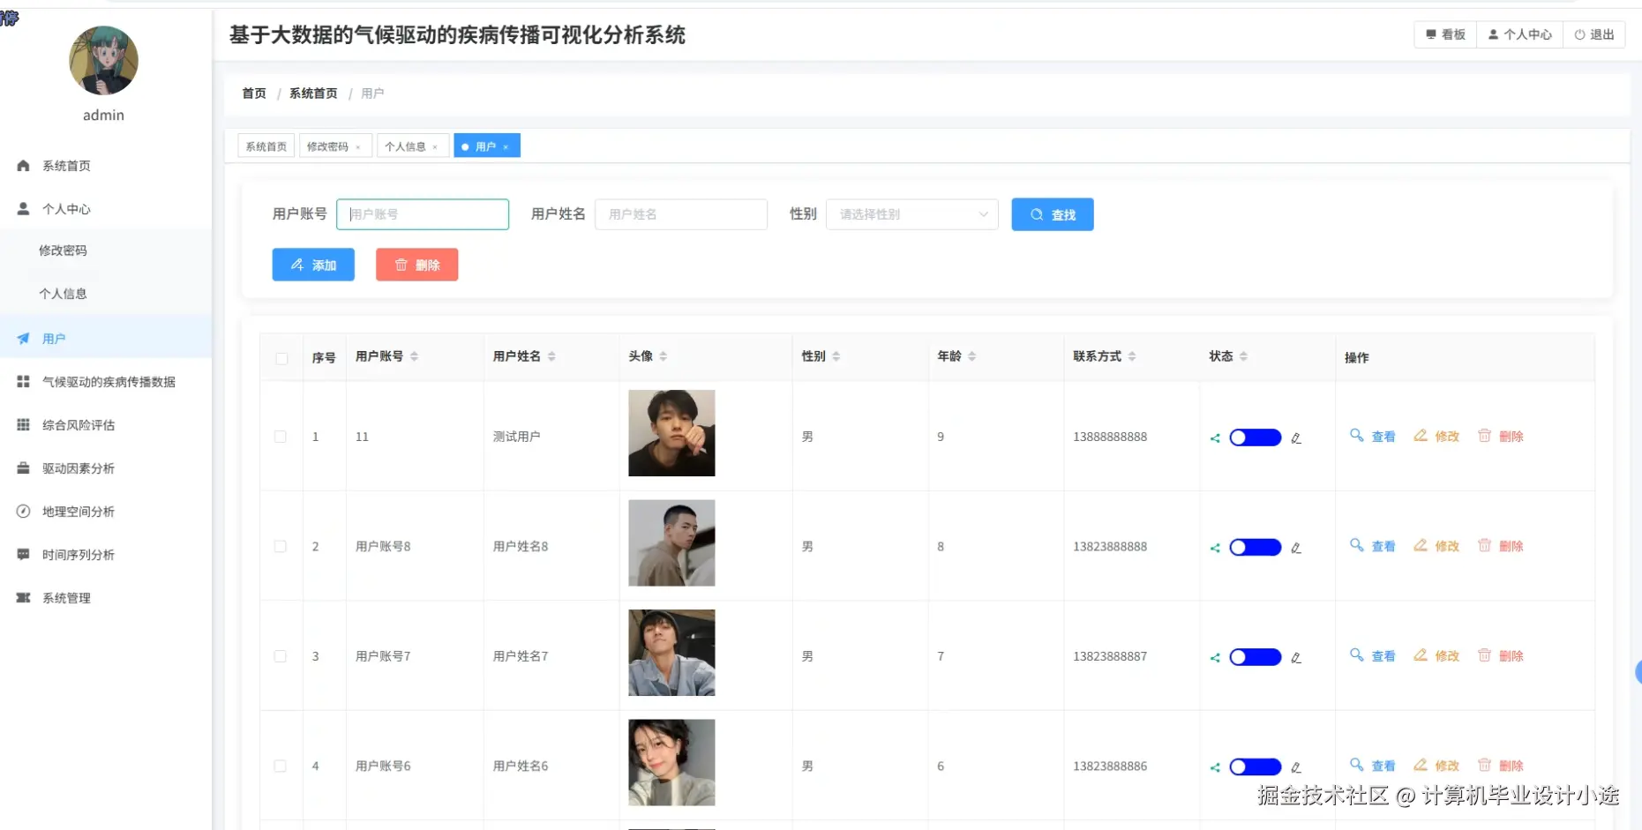Image resolution: width=1642 pixels, height=830 pixels.
Task: Open 个人中心 from the sidebar
Action: 66,208
